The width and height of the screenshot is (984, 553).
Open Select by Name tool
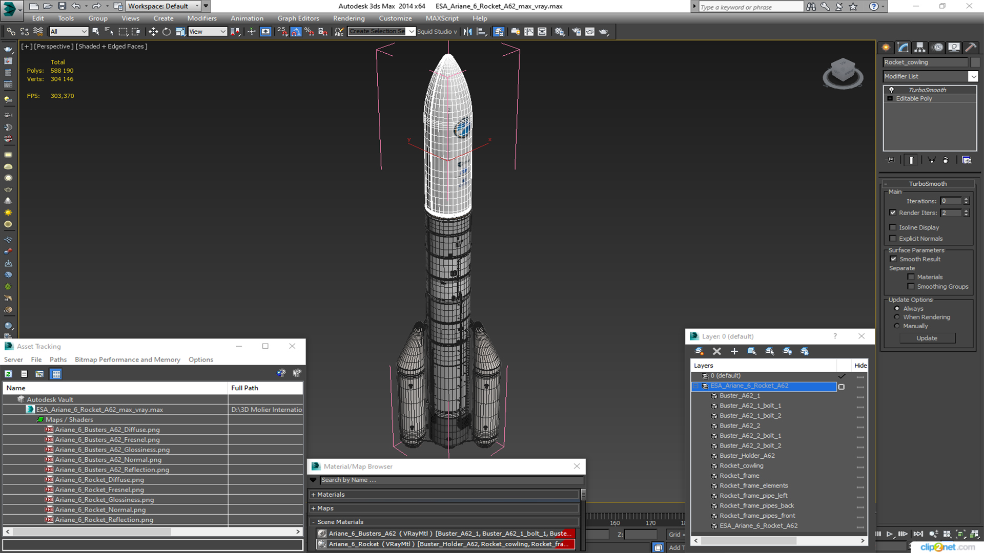point(109,32)
